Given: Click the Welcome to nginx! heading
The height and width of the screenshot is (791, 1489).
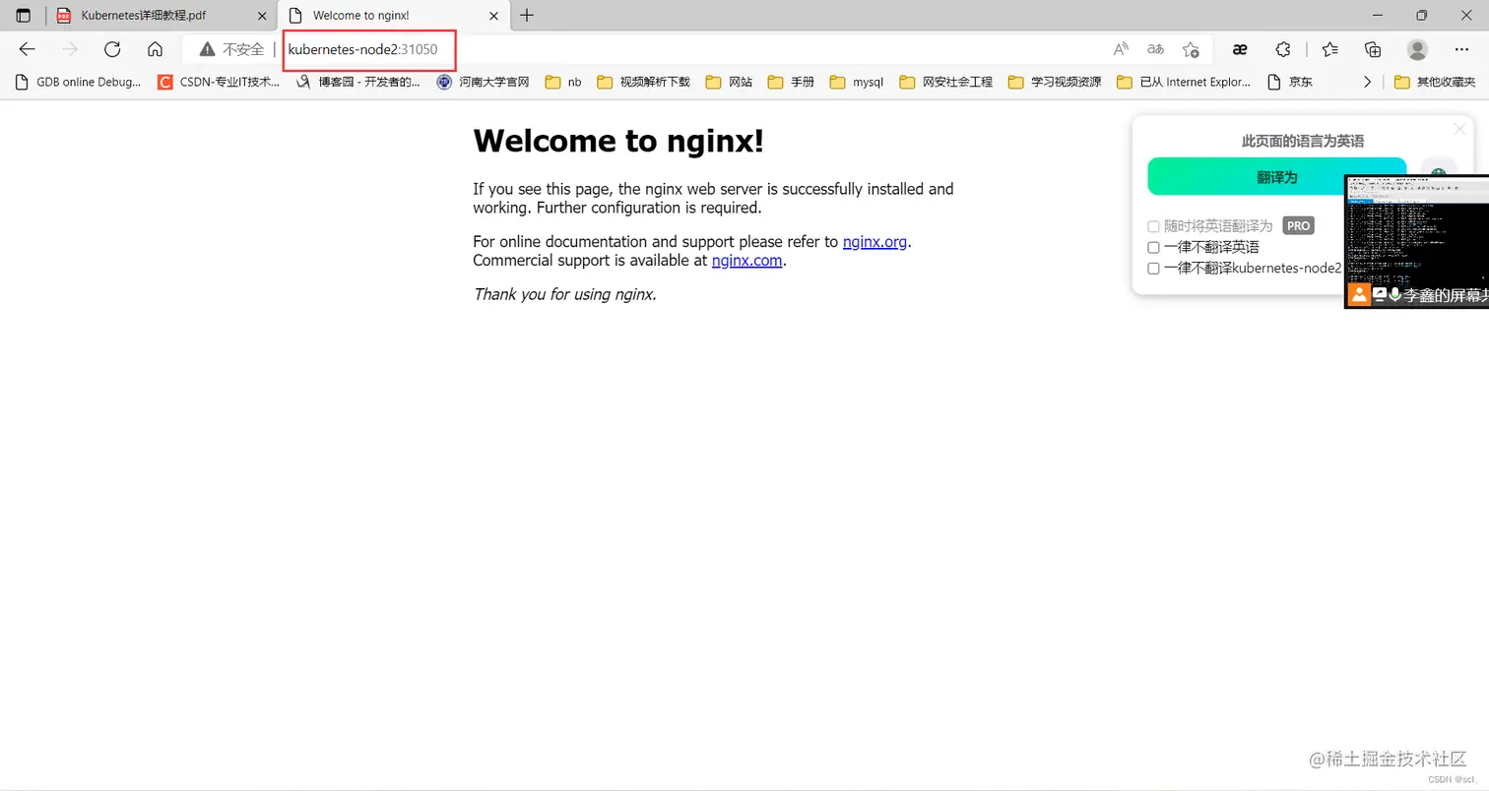Looking at the screenshot, I should 618,141.
